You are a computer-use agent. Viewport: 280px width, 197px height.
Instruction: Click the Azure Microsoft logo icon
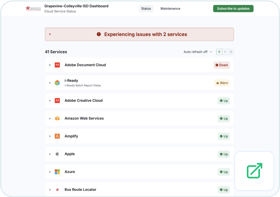coord(57,172)
